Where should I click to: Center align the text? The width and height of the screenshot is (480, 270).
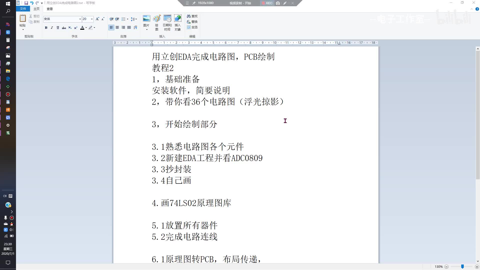click(117, 27)
